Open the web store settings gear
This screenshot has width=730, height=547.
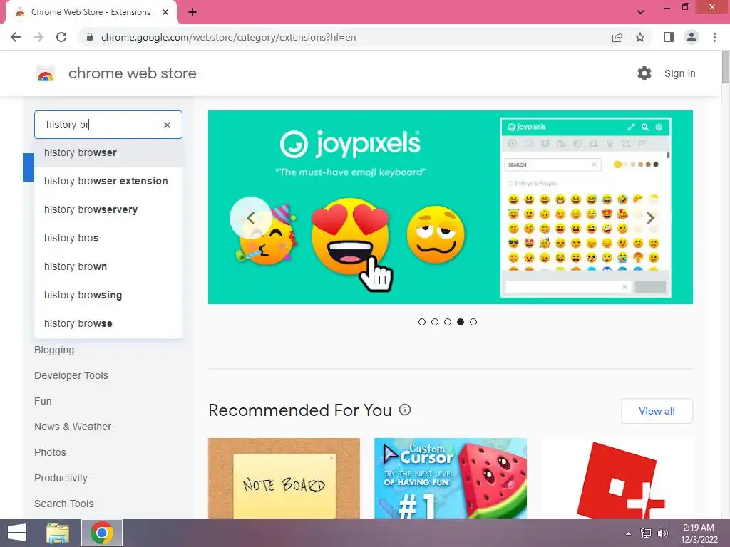[644, 73]
